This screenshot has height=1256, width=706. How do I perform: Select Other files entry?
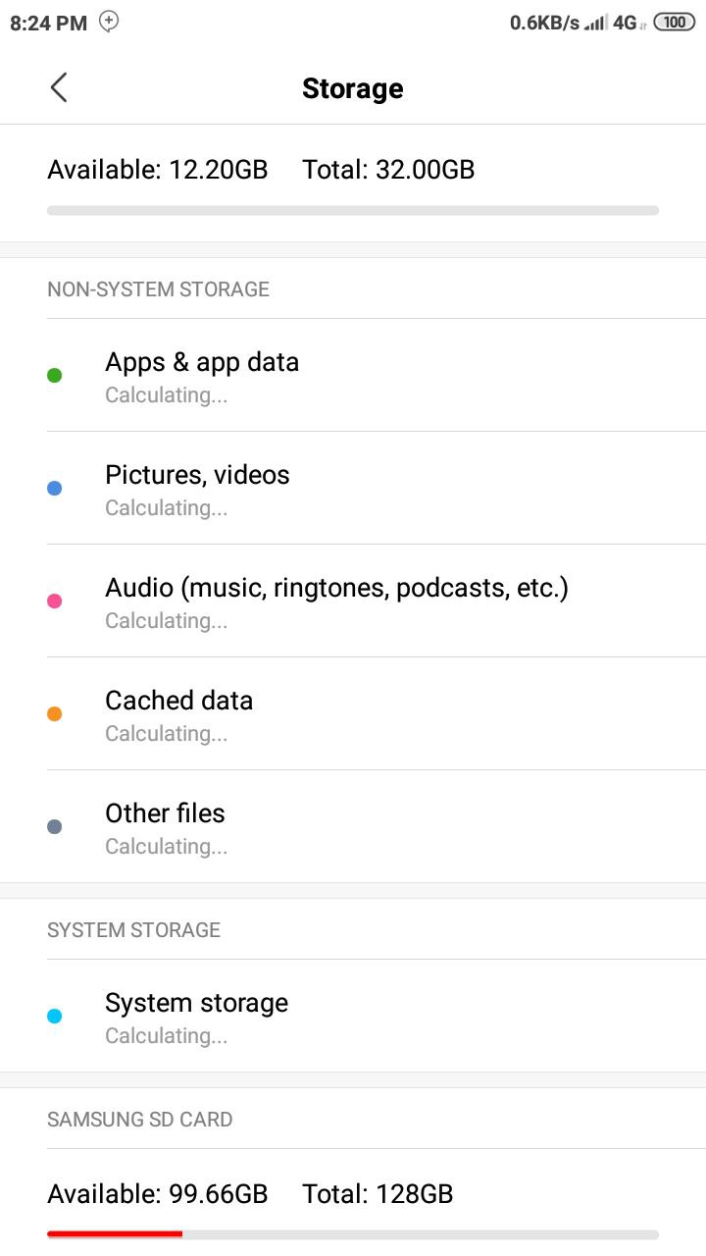[x=353, y=826]
